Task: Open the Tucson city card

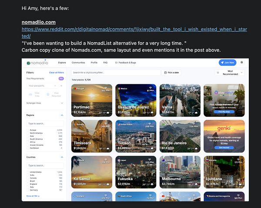Action: (136, 136)
